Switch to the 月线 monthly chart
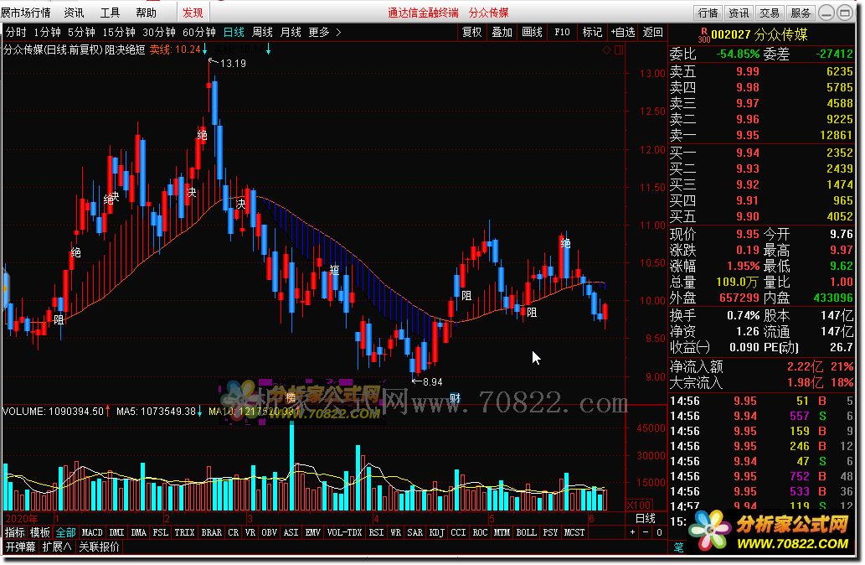The height and width of the screenshot is (565, 865). pyautogui.click(x=291, y=33)
